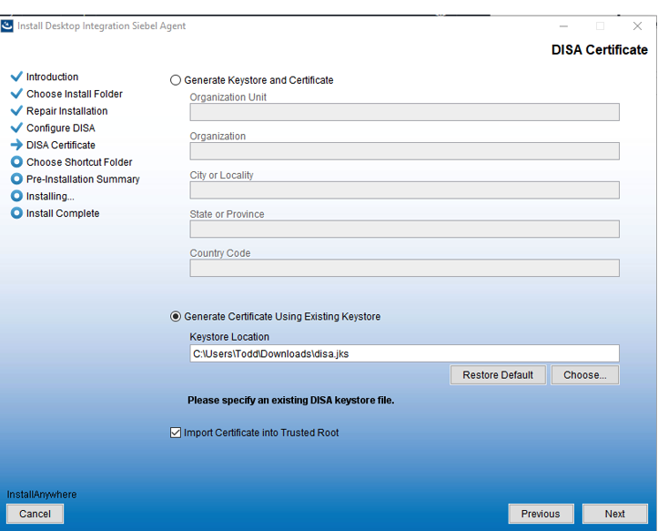This screenshot has width=658, height=531.
Task: Click the installer app icon in title bar
Action: pyautogui.click(x=6, y=26)
